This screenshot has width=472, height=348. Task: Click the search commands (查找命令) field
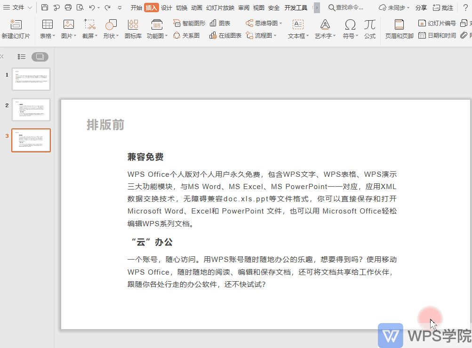click(345, 8)
